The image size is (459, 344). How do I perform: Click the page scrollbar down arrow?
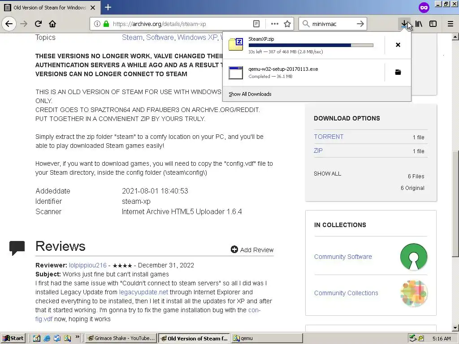pos(455,327)
